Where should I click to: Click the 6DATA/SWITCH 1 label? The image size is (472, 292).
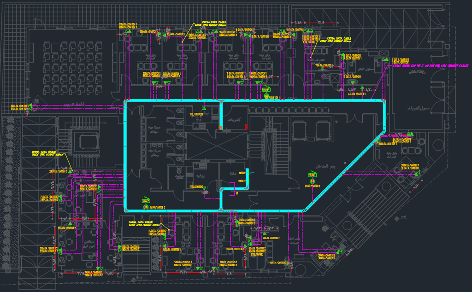357,94
